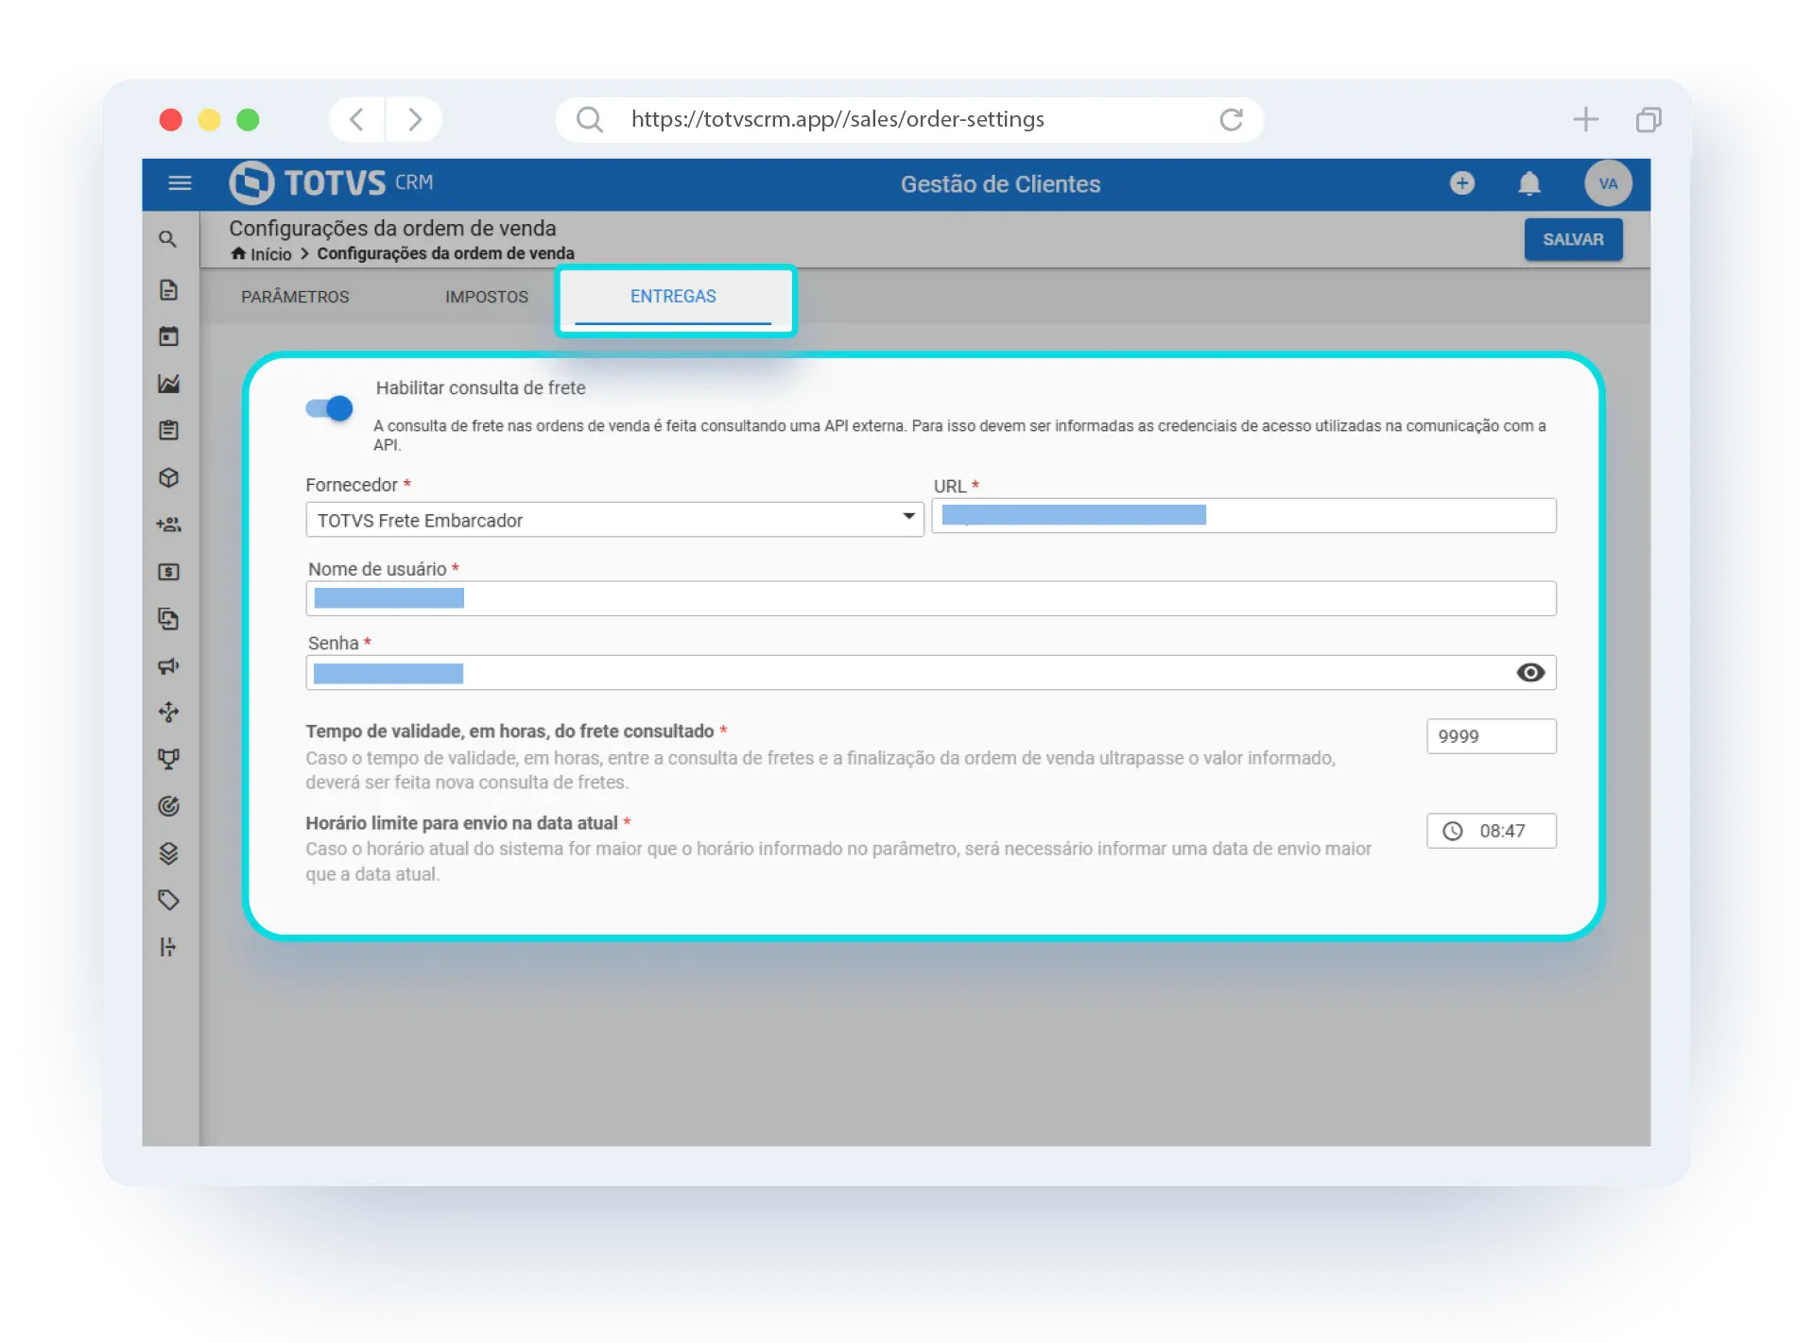
Task: Click the browser forward arrow
Action: 414,119
